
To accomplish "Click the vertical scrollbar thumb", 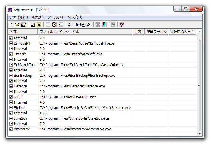I will 199,85.
